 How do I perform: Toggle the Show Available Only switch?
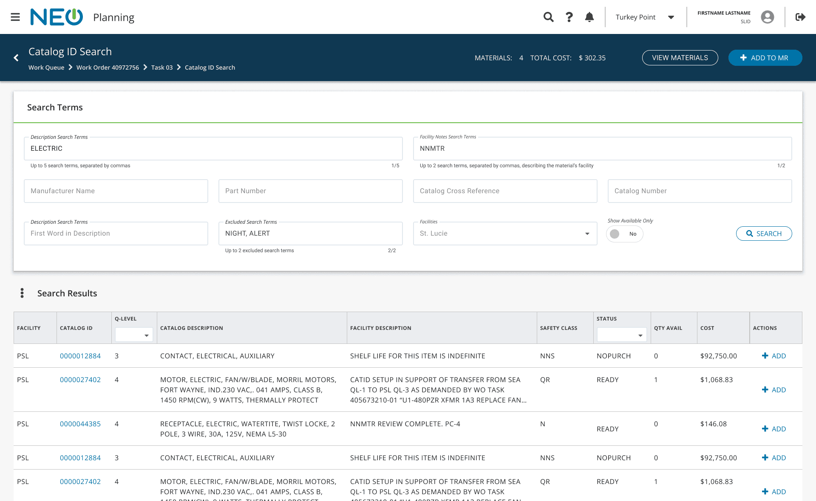coord(624,234)
